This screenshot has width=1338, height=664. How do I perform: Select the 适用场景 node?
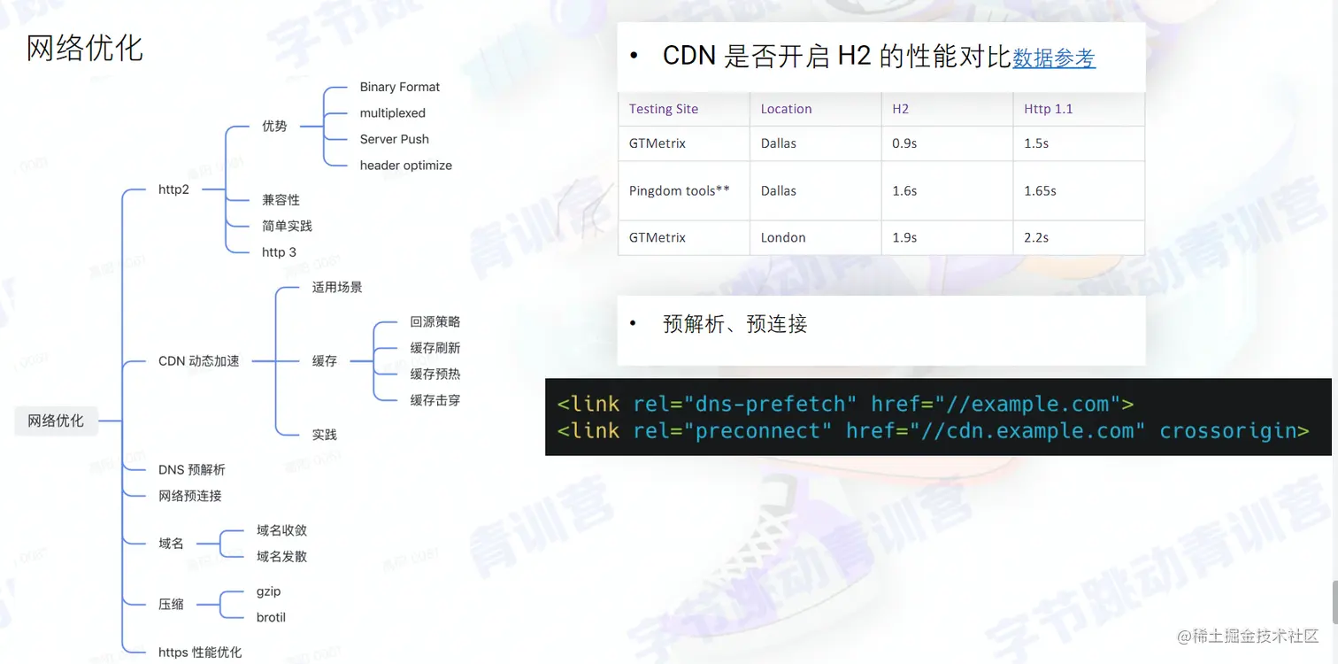point(337,287)
